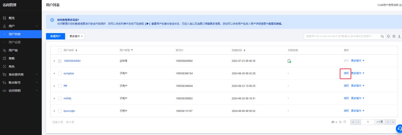Click 授权 link for user eyingbao
This screenshot has width=402, height=135.
[x=346, y=73]
